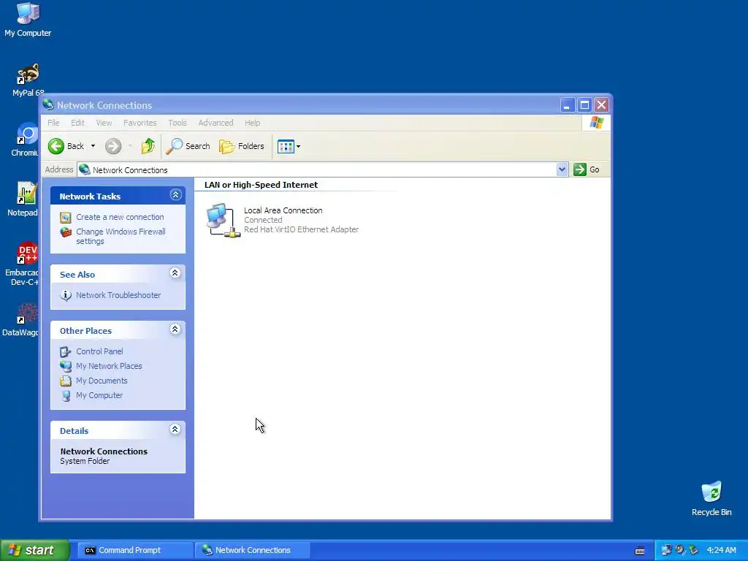
Task: Click the keyboard icon in taskbar
Action: [x=640, y=551]
